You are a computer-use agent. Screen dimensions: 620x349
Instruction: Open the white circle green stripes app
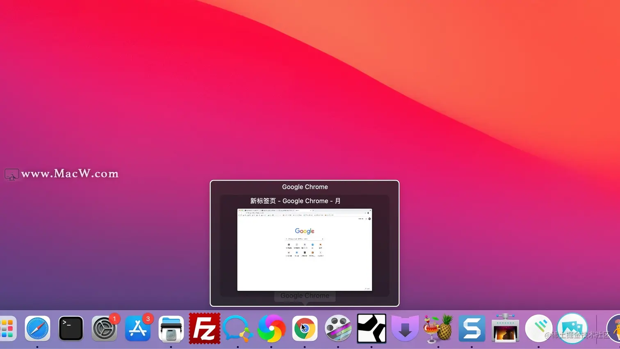click(539, 328)
